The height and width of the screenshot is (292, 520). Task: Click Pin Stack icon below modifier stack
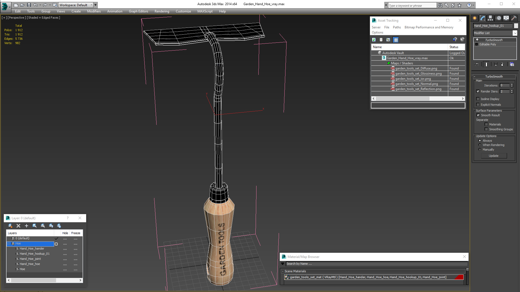coord(477,64)
